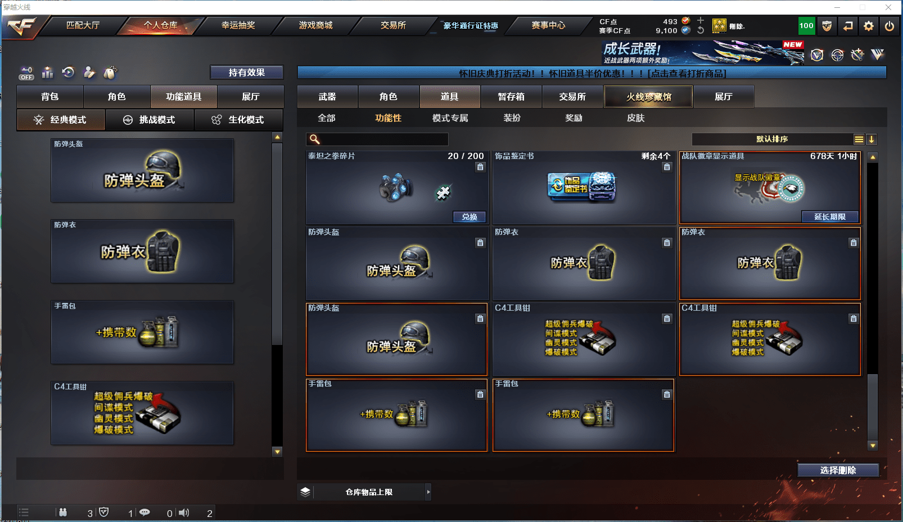Click the return arrow icon in top bar

(848, 26)
